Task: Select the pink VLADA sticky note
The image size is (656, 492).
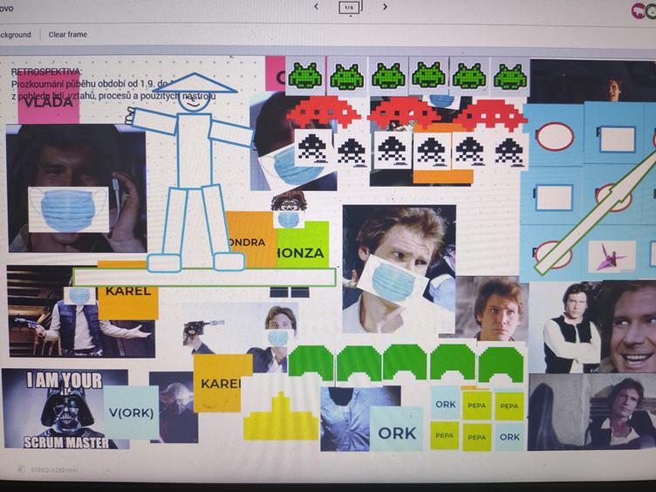Action: (x=49, y=99)
